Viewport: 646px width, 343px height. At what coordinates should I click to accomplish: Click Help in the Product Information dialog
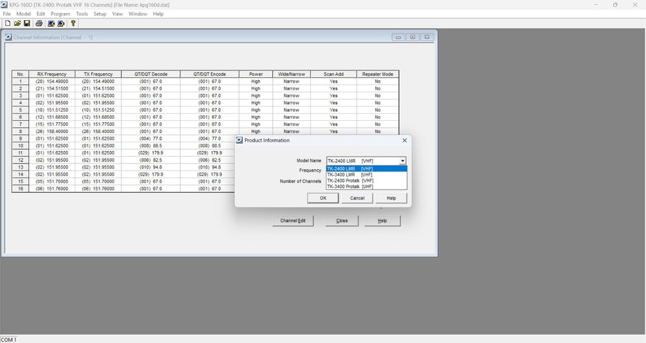click(391, 198)
